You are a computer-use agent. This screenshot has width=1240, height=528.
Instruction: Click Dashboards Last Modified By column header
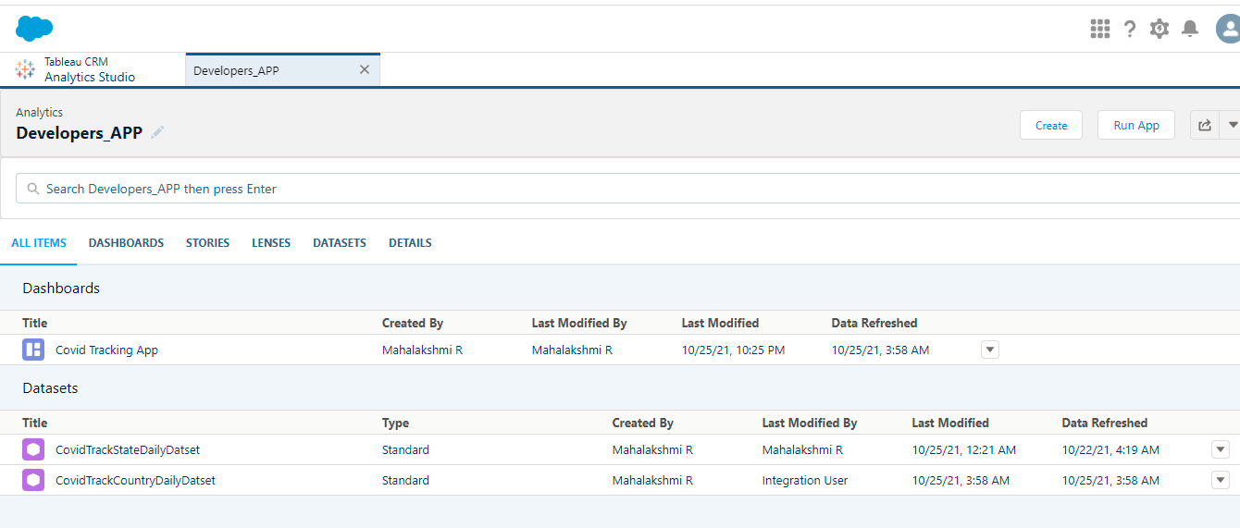[x=579, y=323]
